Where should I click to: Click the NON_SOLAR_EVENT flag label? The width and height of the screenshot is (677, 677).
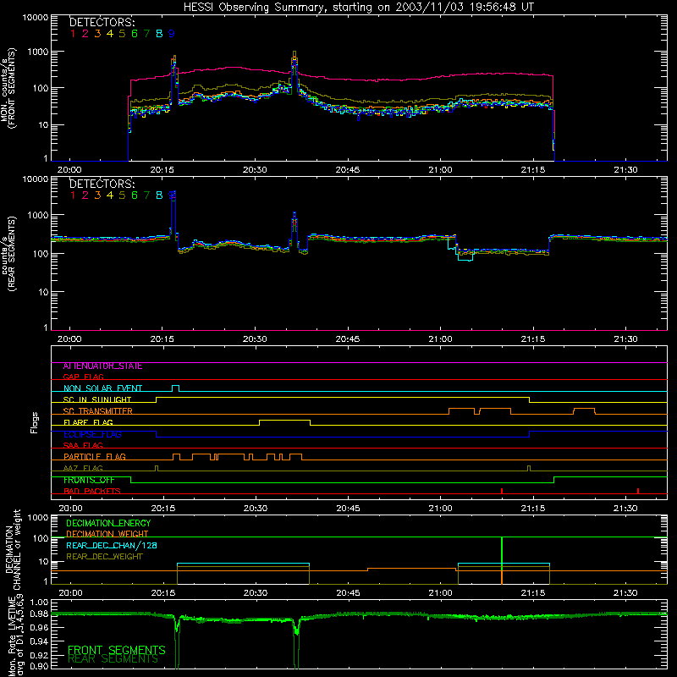(x=102, y=388)
